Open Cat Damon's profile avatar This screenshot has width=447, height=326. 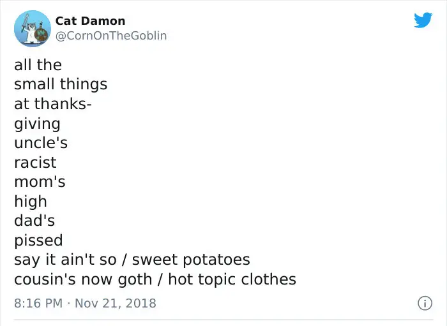pyautogui.click(x=33, y=29)
